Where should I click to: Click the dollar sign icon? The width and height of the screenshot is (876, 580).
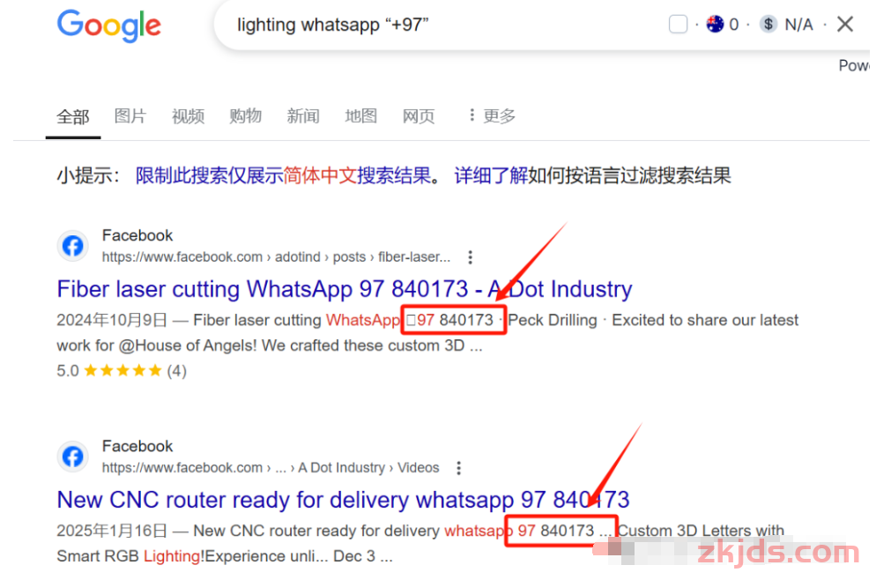[768, 24]
